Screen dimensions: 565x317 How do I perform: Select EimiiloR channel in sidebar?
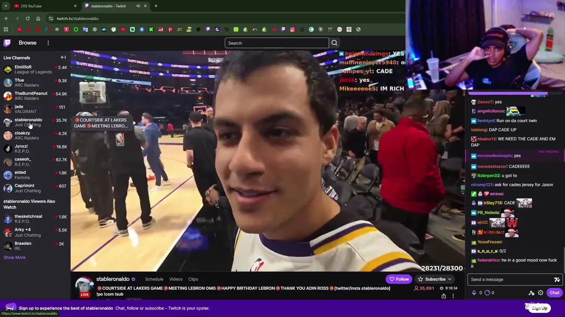(x=35, y=70)
